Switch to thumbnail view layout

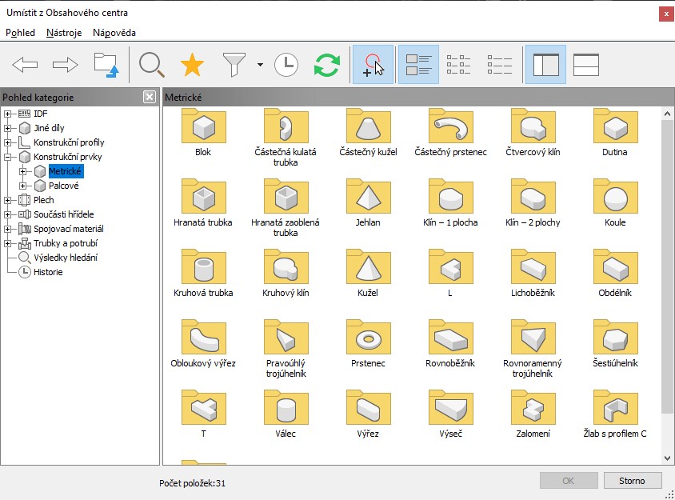coord(418,66)
